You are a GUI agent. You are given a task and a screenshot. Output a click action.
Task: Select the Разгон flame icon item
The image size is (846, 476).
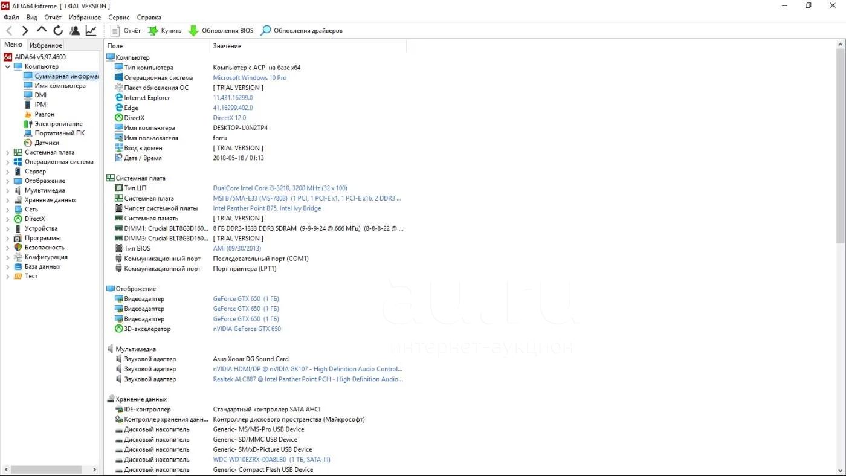point(28,114)
